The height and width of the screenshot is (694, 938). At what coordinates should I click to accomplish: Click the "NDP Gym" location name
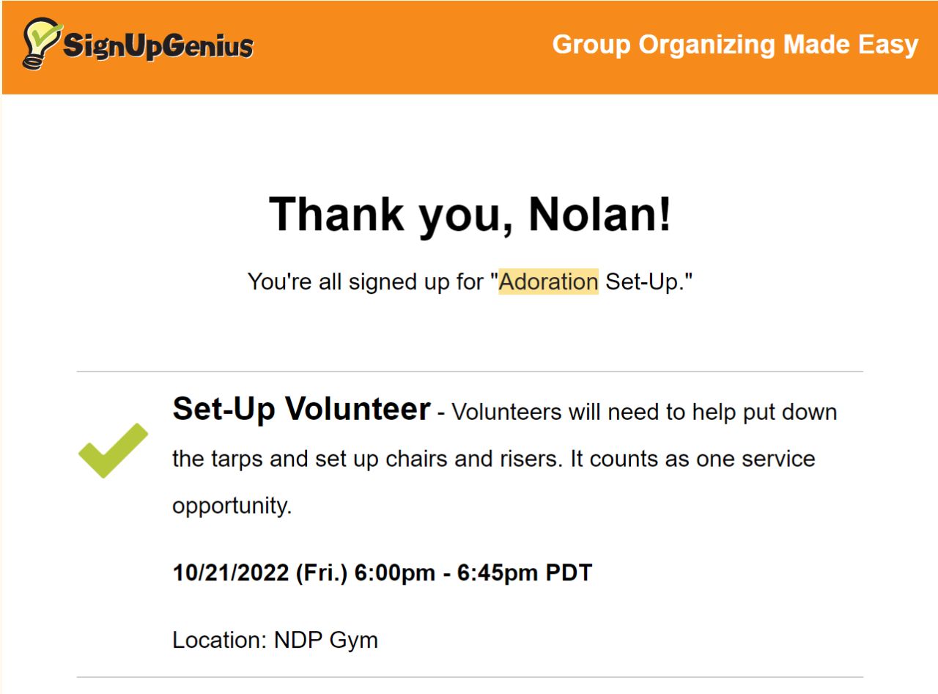coord(326,640)
